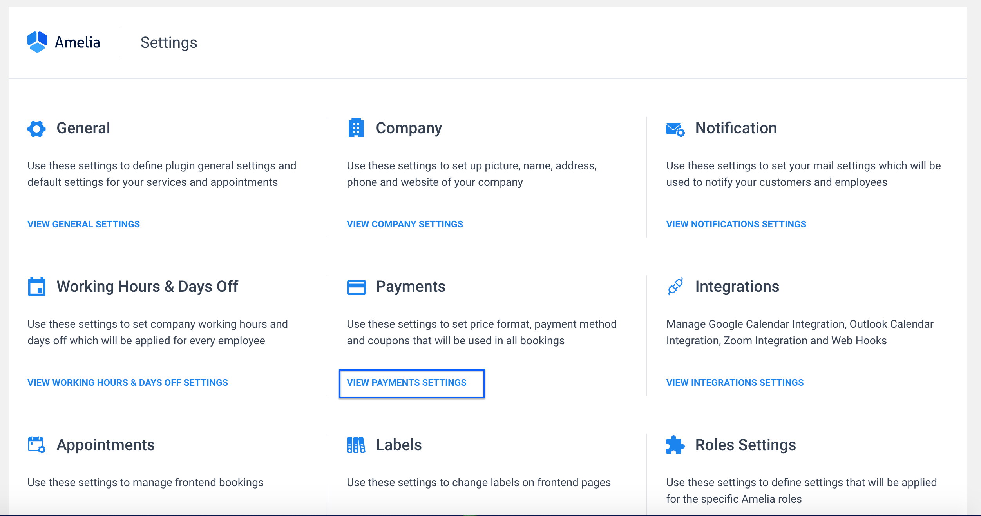Click the Integrations chain link icon
Screen dimensions: 981x516
tap(675, 287)
